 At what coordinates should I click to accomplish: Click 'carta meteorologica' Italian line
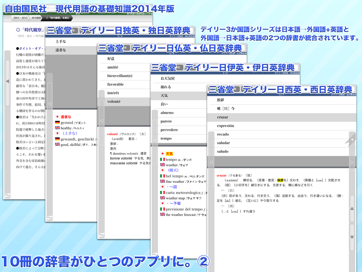tap(183, 193)
